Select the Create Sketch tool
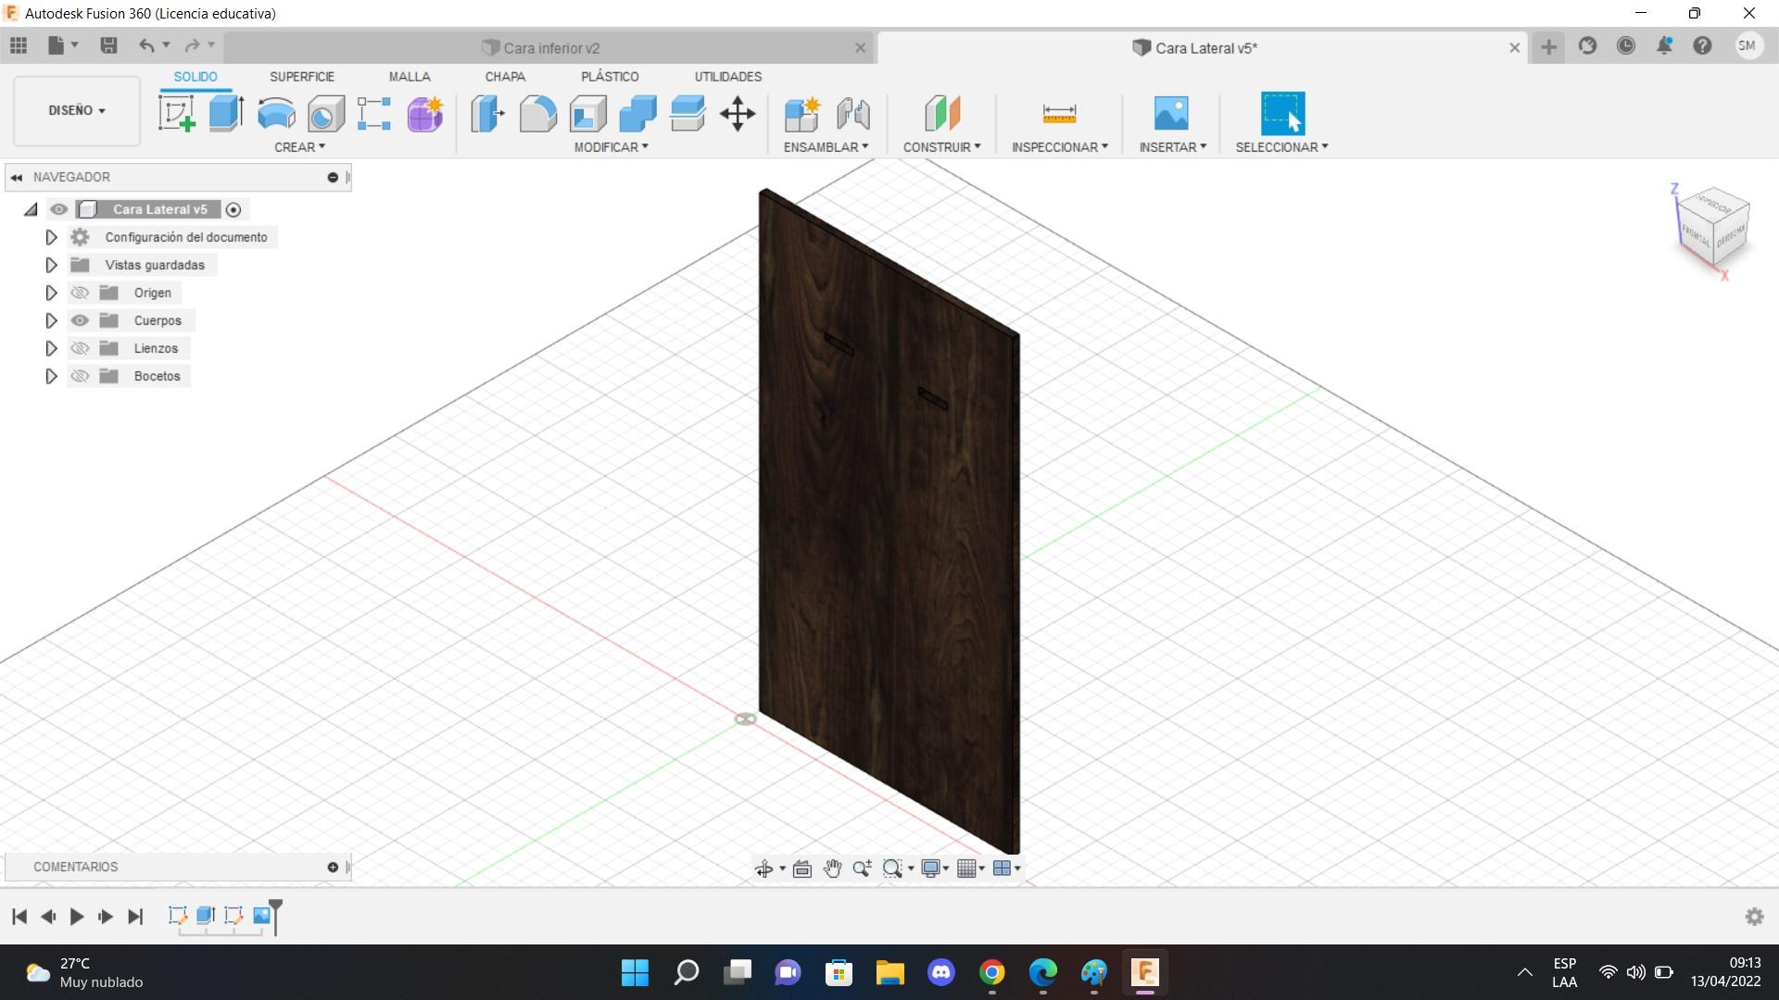 point(176,114)
